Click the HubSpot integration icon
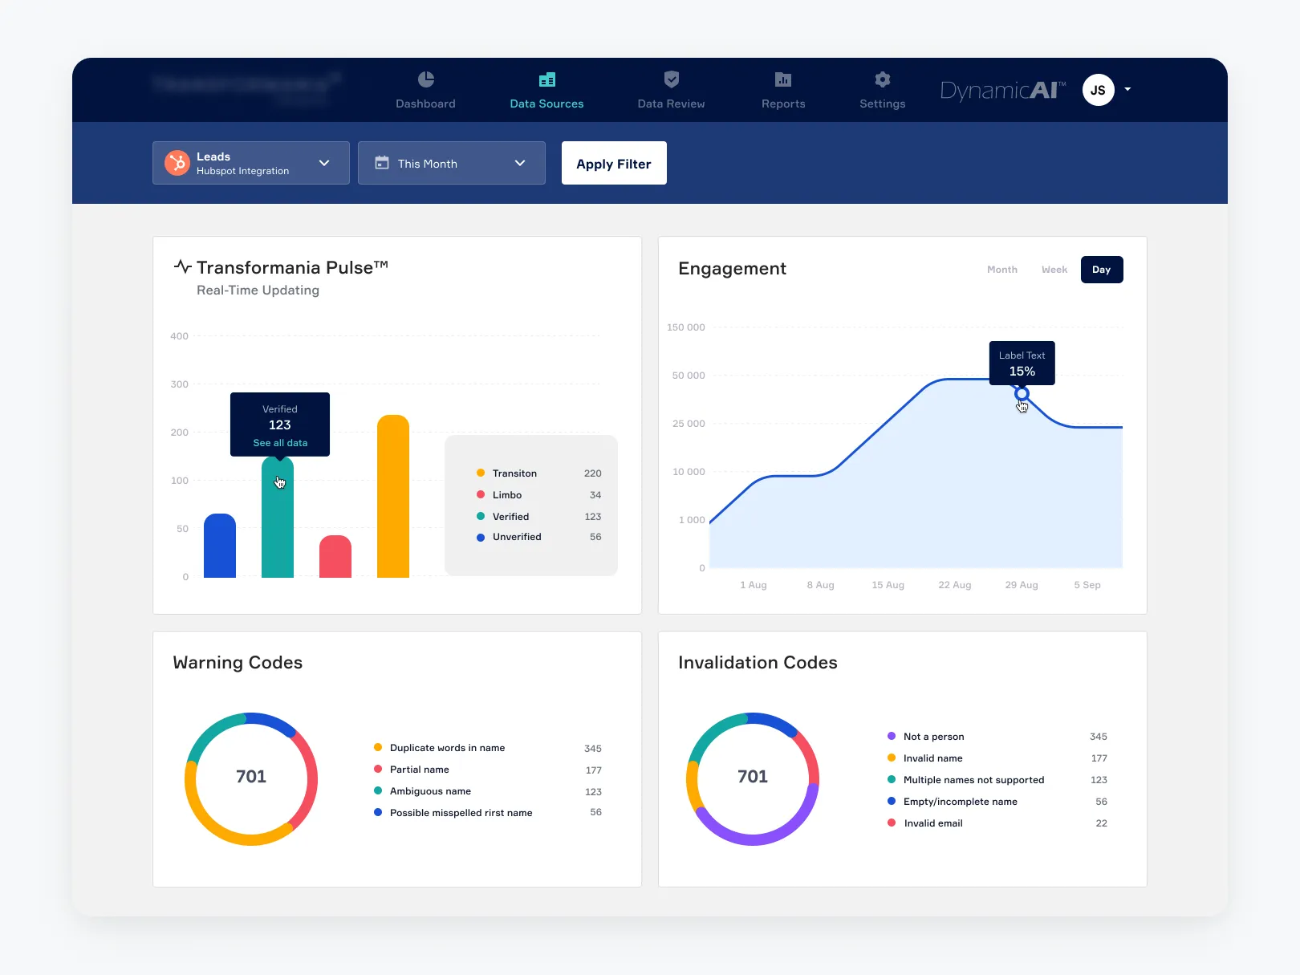The width and height of the screenshot is (1300, 975). [x=176, y=162]
